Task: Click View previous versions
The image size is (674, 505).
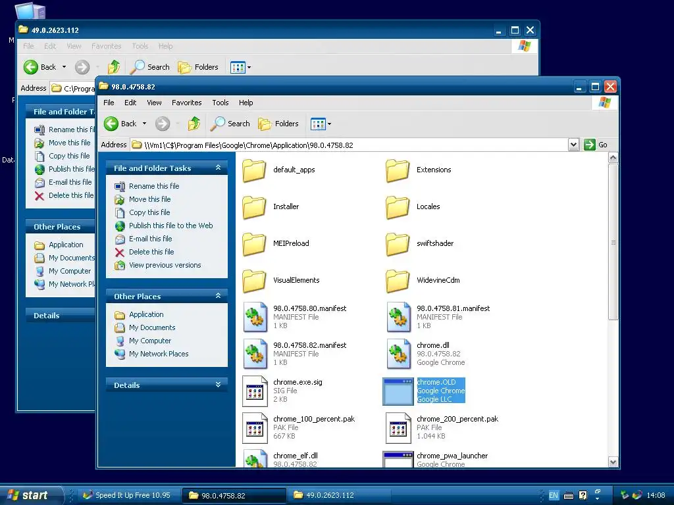Action: coord(165,266)
